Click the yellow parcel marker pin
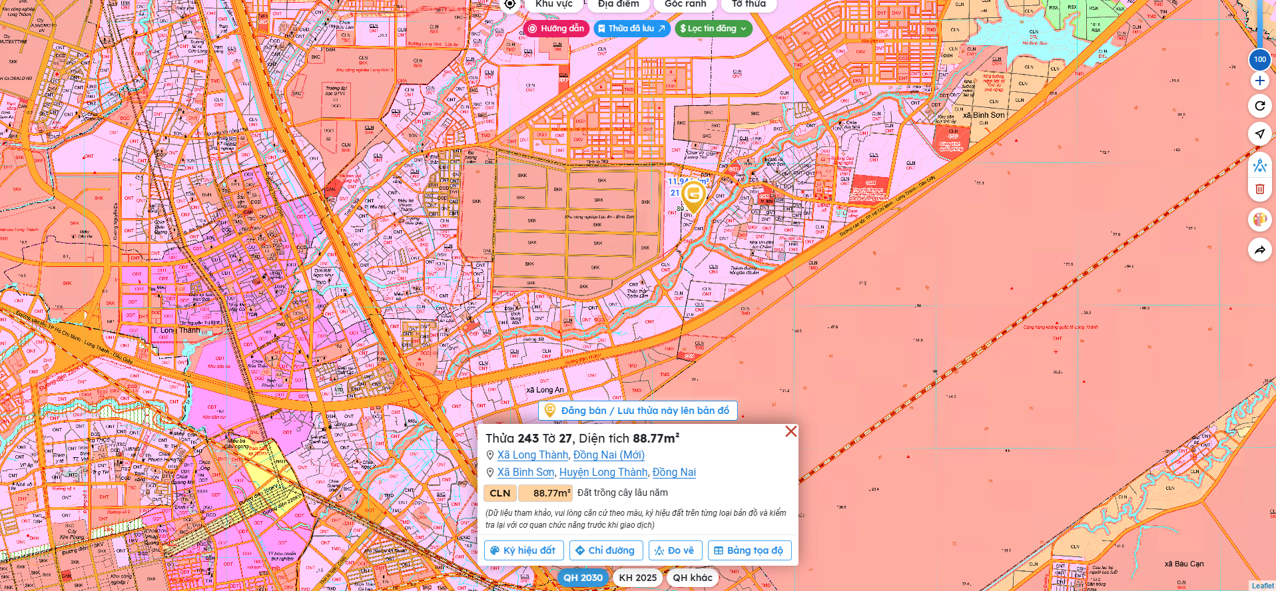 693,196
